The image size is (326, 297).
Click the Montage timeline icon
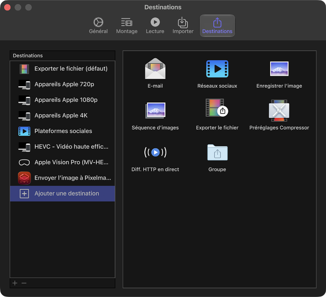tap(127, 22)
